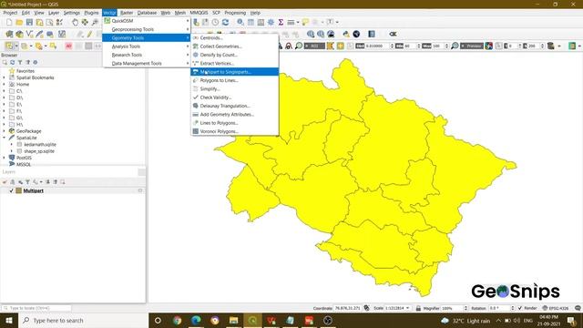Choose Multipart to Singleparts menu entry
The width and height of the screenshot is (583, 328).
(235, 72)
